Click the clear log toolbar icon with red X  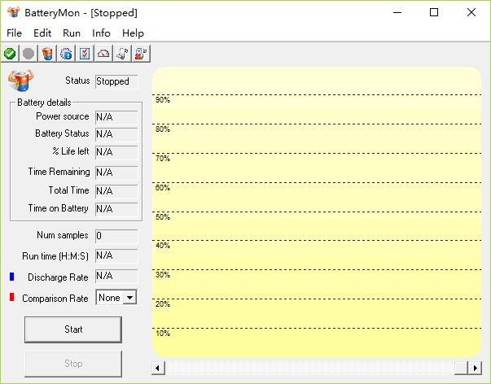141,54
